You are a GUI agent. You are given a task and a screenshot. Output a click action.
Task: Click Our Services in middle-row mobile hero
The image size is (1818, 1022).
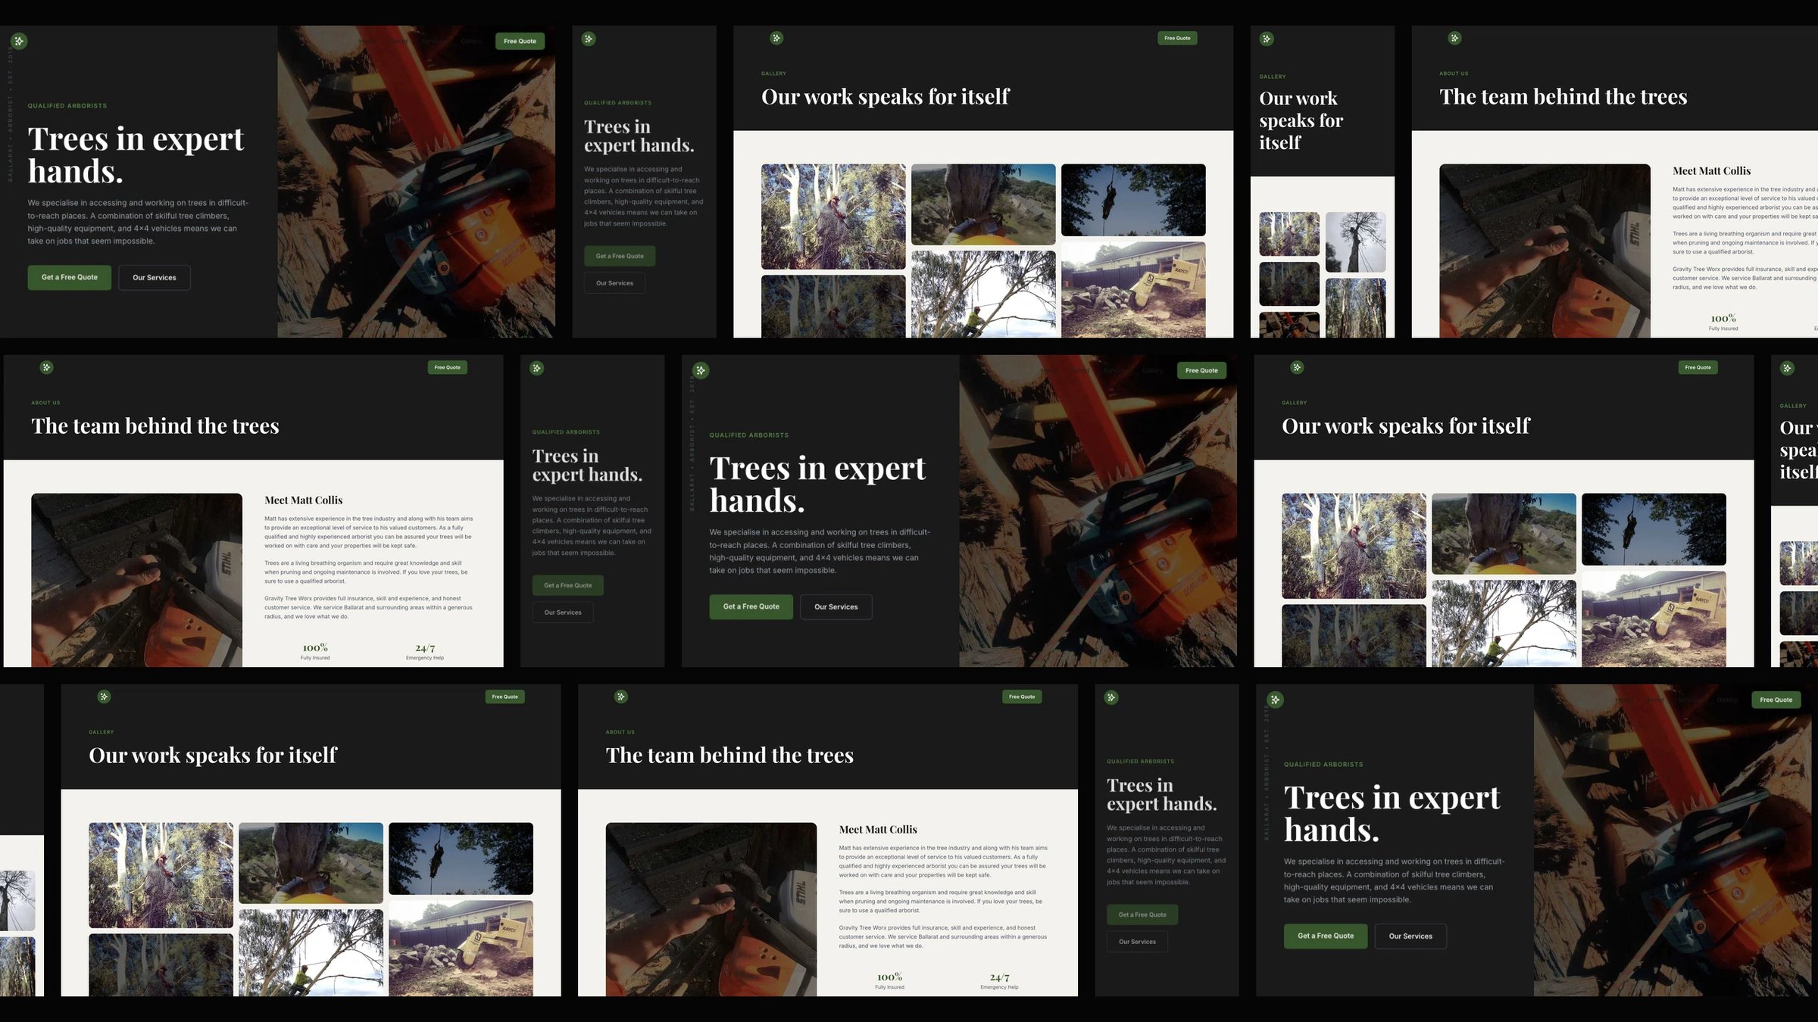[x=563, y=612]
